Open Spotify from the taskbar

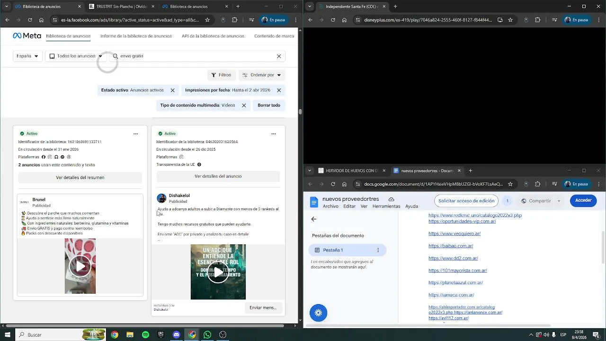(145, 335)
